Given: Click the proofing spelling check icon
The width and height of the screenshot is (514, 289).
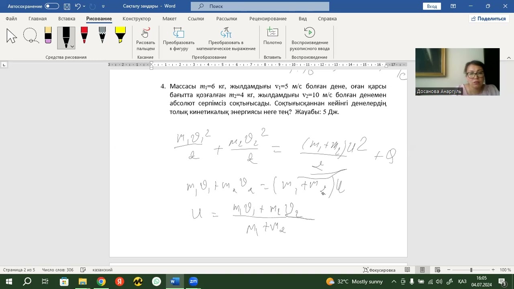Looking at the screenshot, I should (83, 270).
